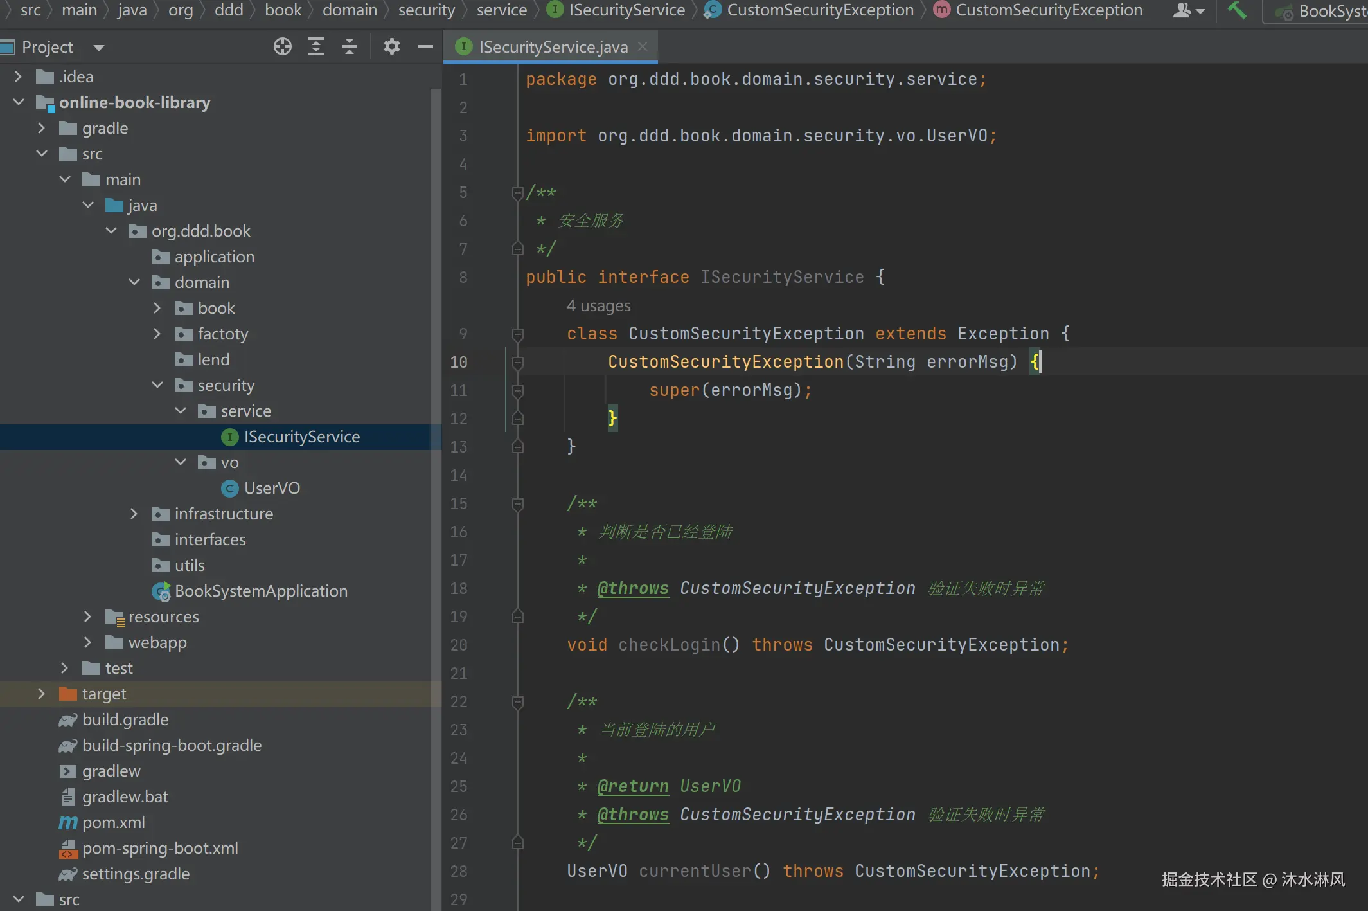This screenshot has width=1368, height=911.
Task: Open the Project view dropdown arrow
Action: tap(98, 48)
